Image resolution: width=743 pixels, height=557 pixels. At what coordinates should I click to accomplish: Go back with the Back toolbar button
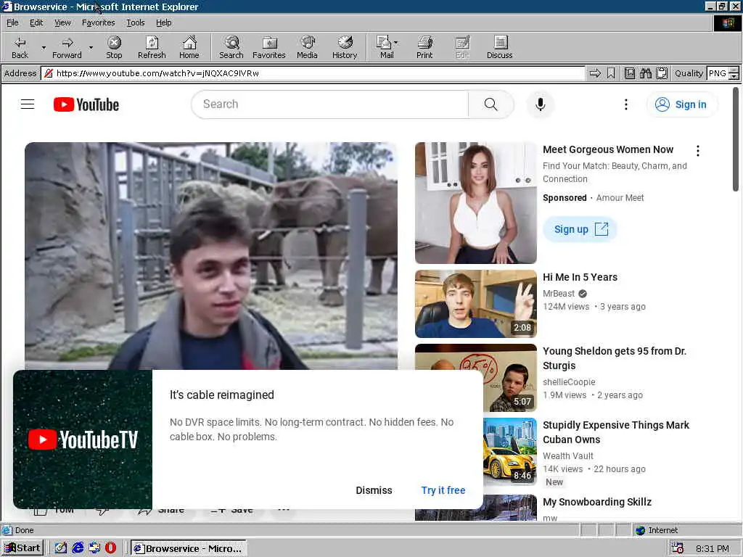tap(20, 47)
